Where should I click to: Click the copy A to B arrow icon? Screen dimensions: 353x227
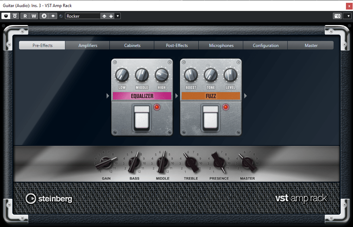pos(52,16)
